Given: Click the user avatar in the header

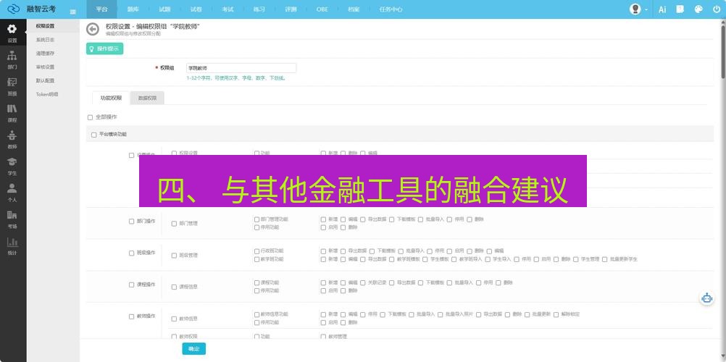Looking at the screenshot, I should 635,9.
